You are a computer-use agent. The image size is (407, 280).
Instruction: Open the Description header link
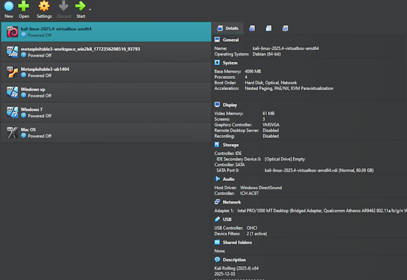click(234, 260)
